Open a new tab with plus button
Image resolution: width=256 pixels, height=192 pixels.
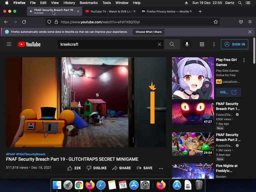[200, 11]
